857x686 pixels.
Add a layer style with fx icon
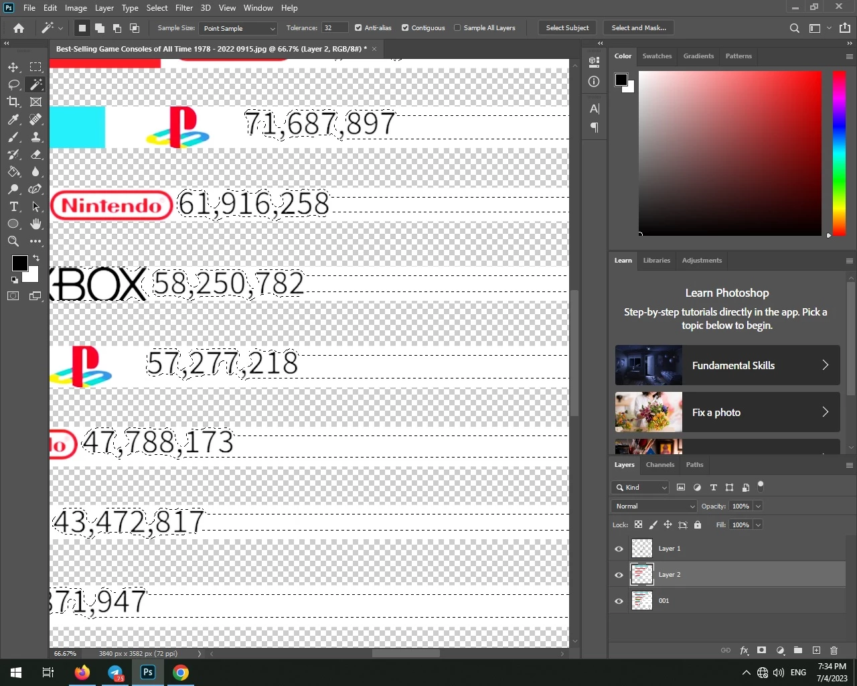click(x=744, y=650)
